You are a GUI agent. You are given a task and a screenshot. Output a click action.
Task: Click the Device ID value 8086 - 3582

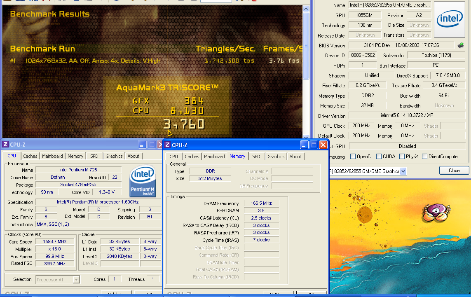363,55
